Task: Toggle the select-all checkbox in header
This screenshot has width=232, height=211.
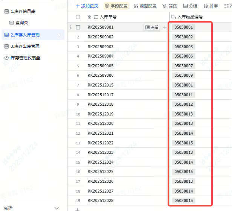Action: pos(78,17)
